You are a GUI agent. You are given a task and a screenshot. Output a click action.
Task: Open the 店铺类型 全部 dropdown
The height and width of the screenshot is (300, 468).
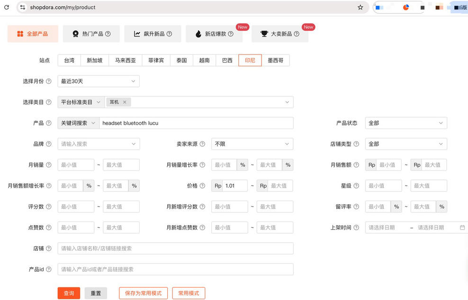click(406, 144)
